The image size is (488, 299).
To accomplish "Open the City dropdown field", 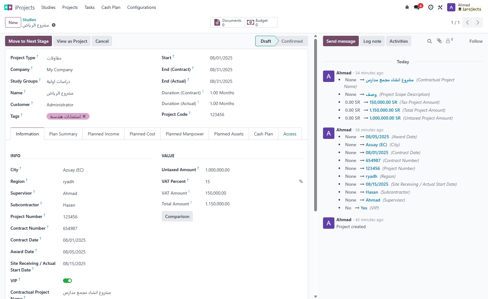I will tap(107, 170).
